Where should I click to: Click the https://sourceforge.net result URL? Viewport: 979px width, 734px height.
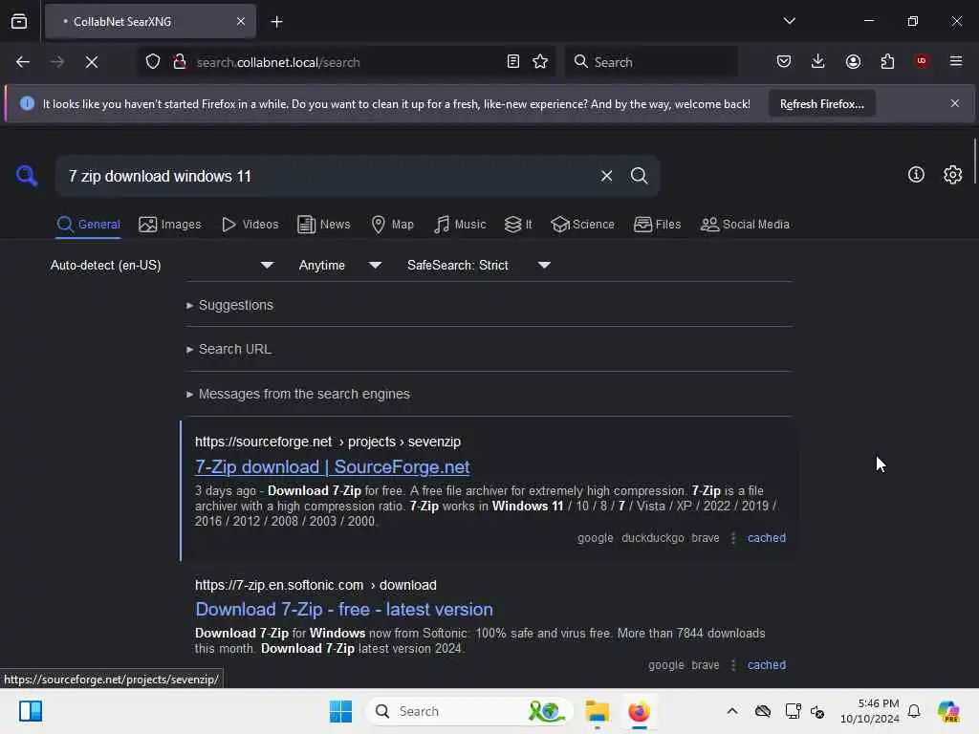click(x=328, y=442)
